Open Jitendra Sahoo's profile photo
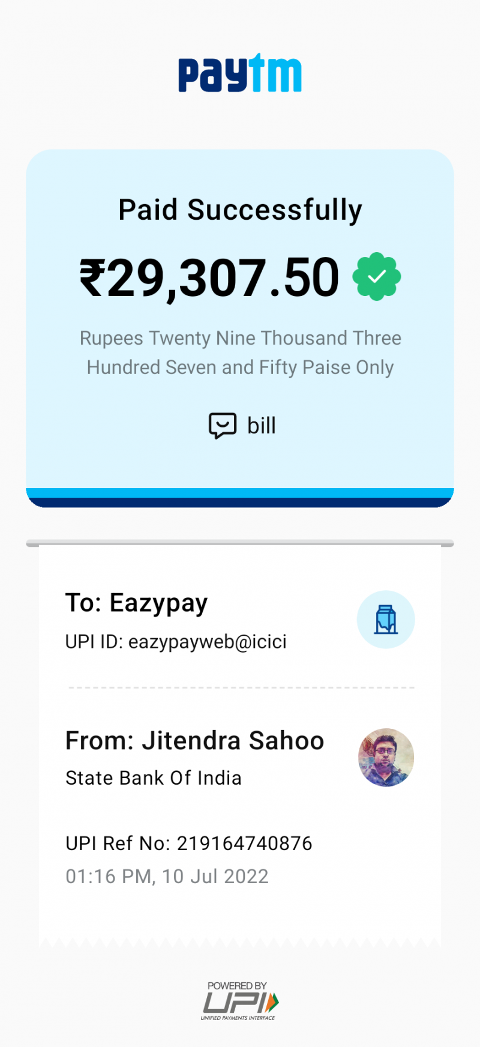The height and width of the screenshot is (1047, 480). 386,757
